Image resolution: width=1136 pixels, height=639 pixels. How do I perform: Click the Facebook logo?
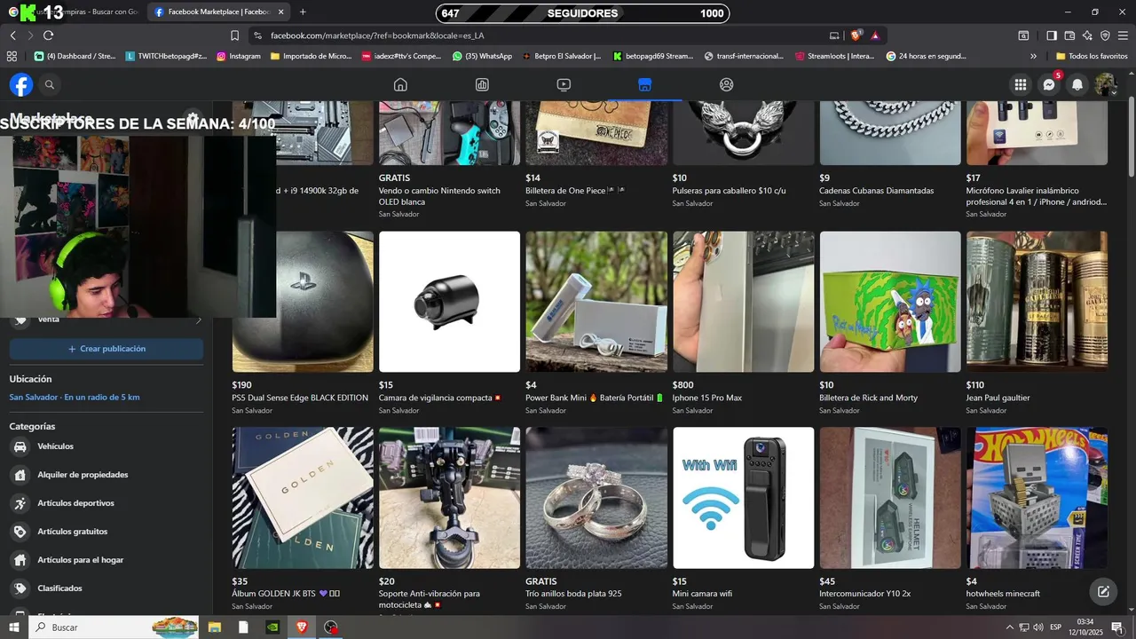coord(21,84)
